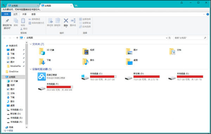Select the local disk C: usage bar
Image resolution: width=211 pixels, height=134 pixels.
pos(103,77)
